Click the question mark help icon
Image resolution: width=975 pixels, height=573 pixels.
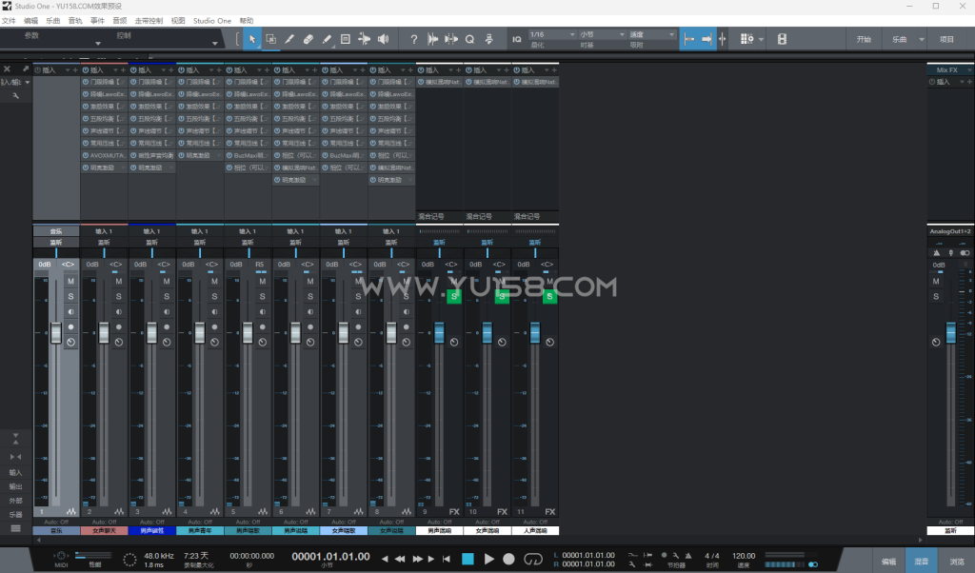(x=413, y=39)
